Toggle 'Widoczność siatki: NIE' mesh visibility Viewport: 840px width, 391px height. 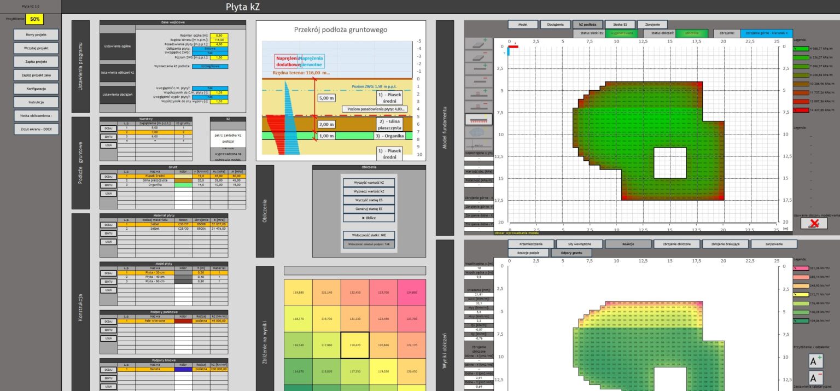[369, 235]
